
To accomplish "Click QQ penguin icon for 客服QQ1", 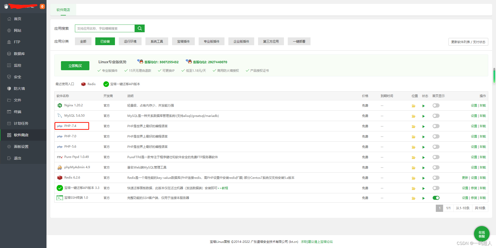I will pos(140,61).
